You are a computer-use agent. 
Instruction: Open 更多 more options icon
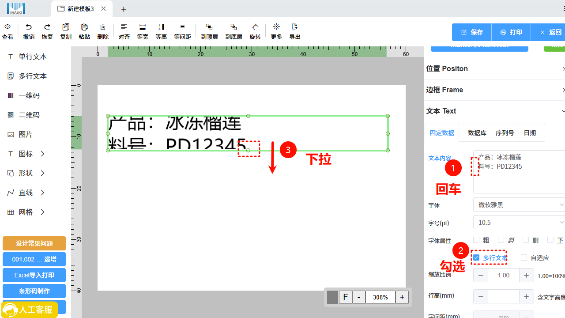pyautogui.click(x=276, y=27)
